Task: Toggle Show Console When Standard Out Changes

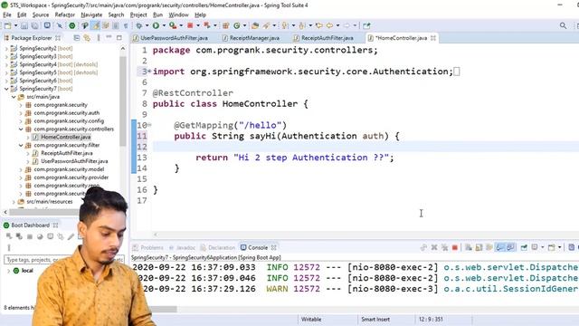Action: [499, 247]
